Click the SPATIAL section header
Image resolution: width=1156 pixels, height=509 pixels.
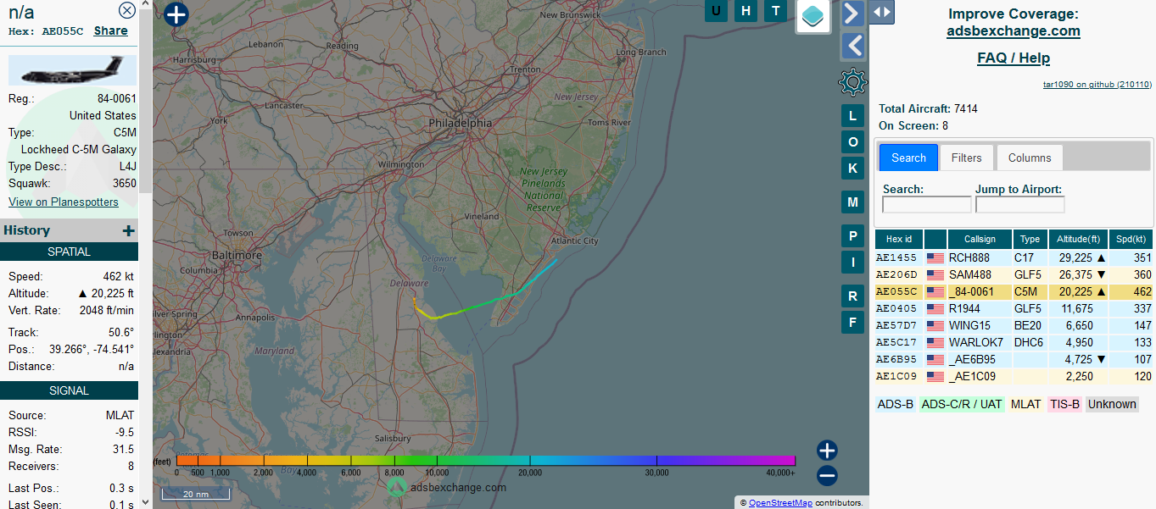pyautogui.click(x=69, y=252)
